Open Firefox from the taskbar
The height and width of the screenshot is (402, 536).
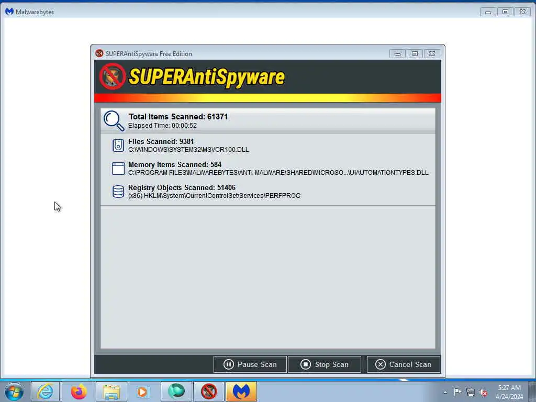[x=79, y=392]
